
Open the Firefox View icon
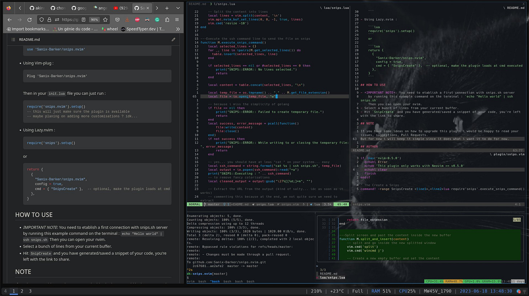click(x=8, y=8)
